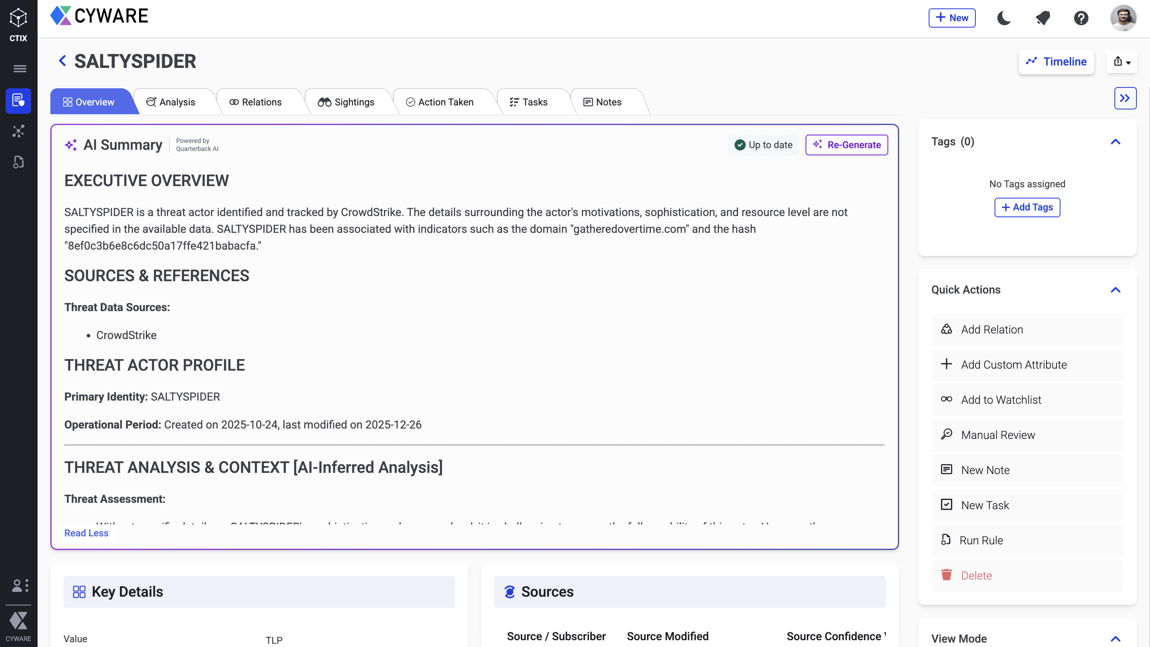Screen dimensions: 1150x647
Task: Open notifications megaphone icon
Action: coord(1043,18)
